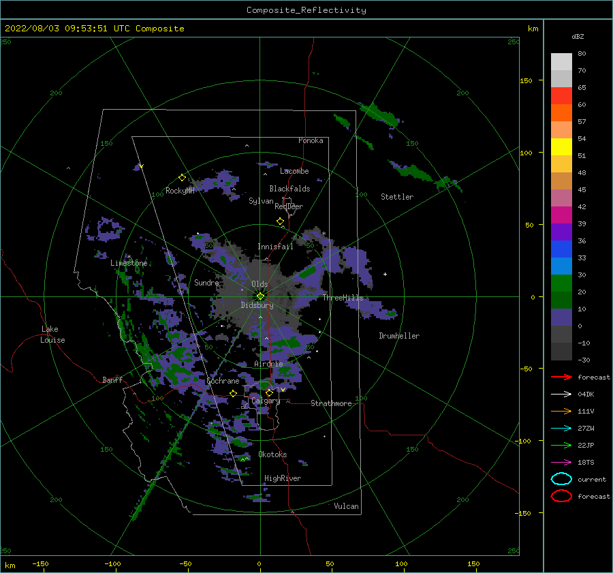Click the red 65–60 dBZ color band
The height and width of the screenshot is (573, 613).
pos(561,96)
